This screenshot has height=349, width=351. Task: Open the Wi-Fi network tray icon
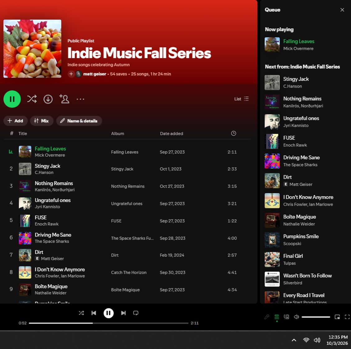tap(306, 340)
